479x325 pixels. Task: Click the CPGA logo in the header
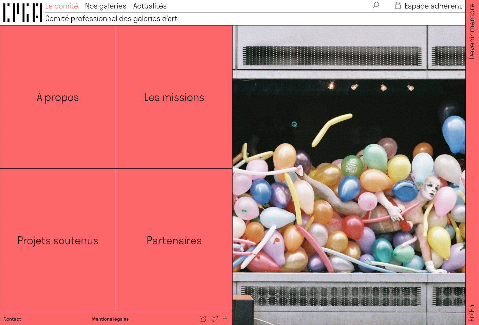click(22, 13)
